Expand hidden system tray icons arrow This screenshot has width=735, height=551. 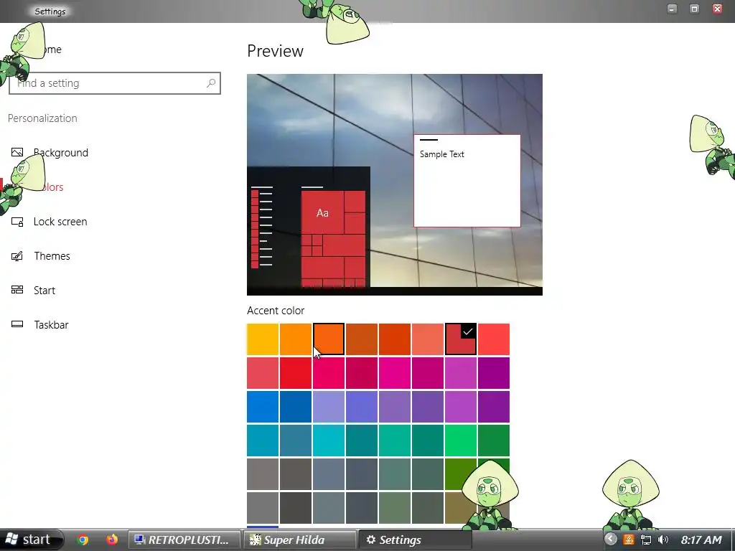click(610, 540)
